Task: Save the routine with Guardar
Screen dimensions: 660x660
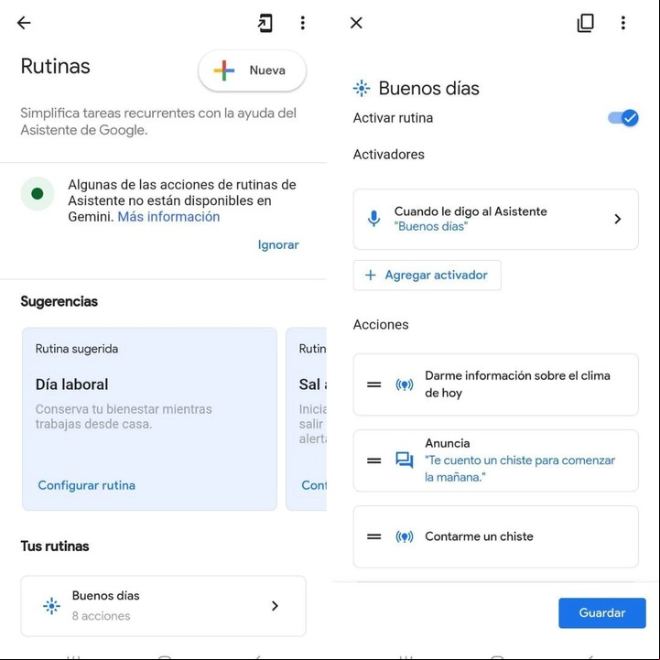Action: point(602,613)
